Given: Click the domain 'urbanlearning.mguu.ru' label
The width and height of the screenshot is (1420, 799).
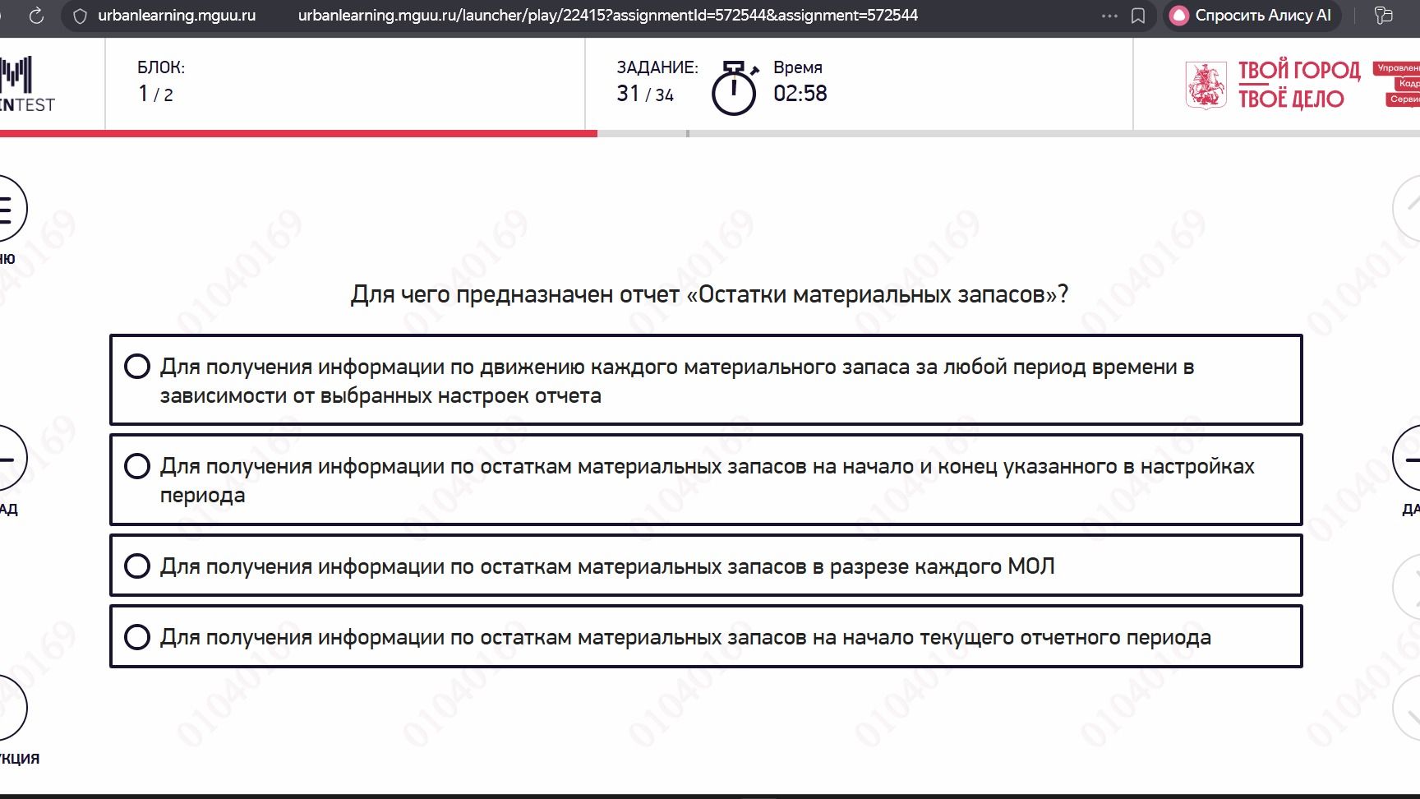Looking at the screenshot, I should [x=177, y=16].
